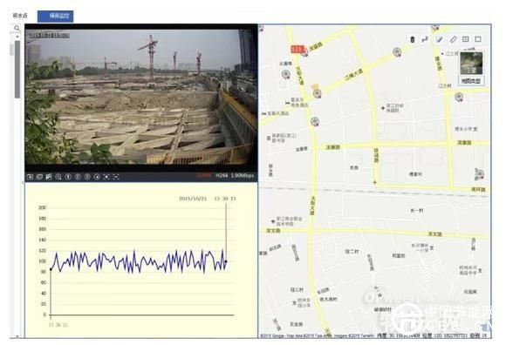Select the eraser-shaped tool on map toolbar
The image size is (513, 345).
tap(439, 39)
